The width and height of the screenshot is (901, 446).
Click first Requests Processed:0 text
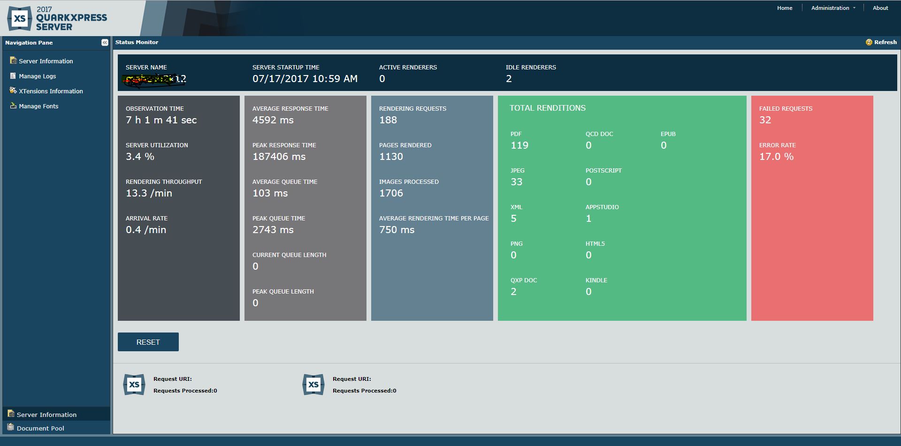pos(185,391)
